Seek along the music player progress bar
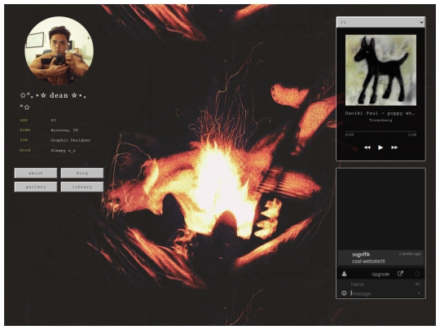Image resolution: width=440 pixels, height=330 pixels. pyautogui.click(x=381, y=131)
